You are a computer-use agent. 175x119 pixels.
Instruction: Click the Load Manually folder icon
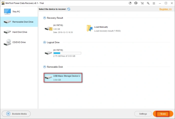tap(90, 28)
